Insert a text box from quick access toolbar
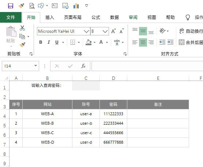The image size is (203, 167). [54, 6]
